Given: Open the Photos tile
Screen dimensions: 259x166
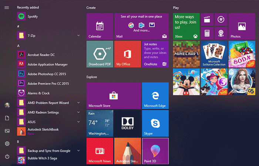Looking at the screenshot, I should (242, 26).
